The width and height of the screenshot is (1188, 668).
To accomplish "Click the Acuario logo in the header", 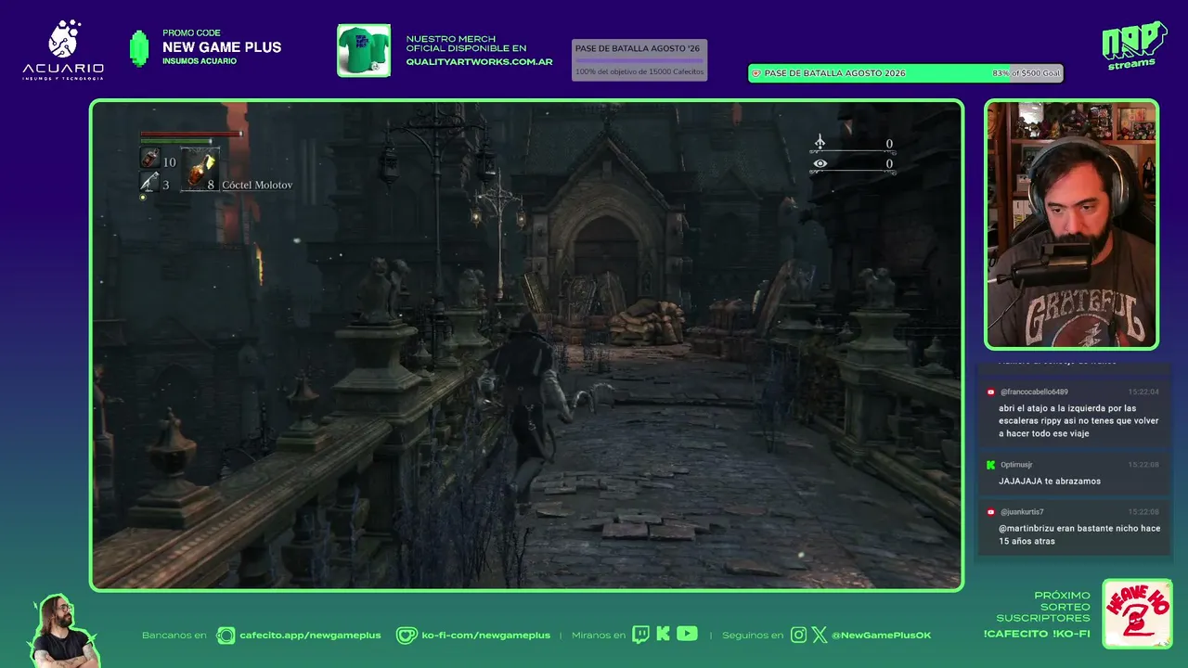I will (63, 50).
